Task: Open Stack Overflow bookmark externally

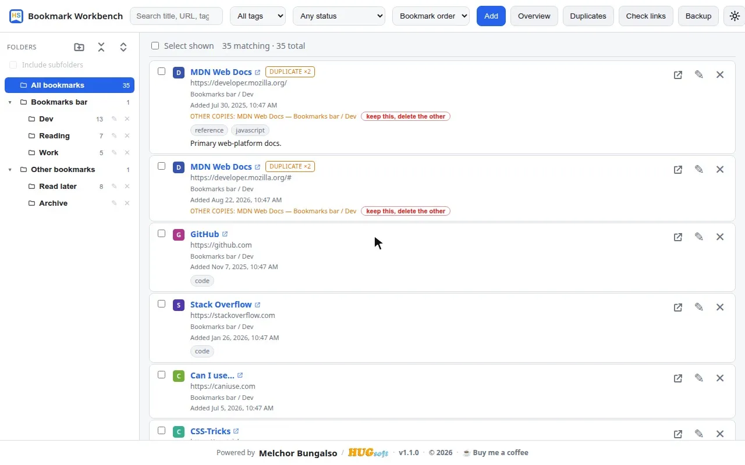Action: point(678,307)
